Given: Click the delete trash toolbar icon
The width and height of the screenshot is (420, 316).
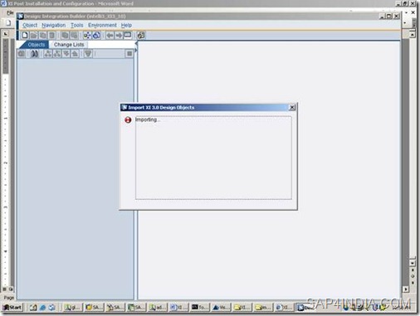Looking at the screenshot, I should [x=51, y=35].
